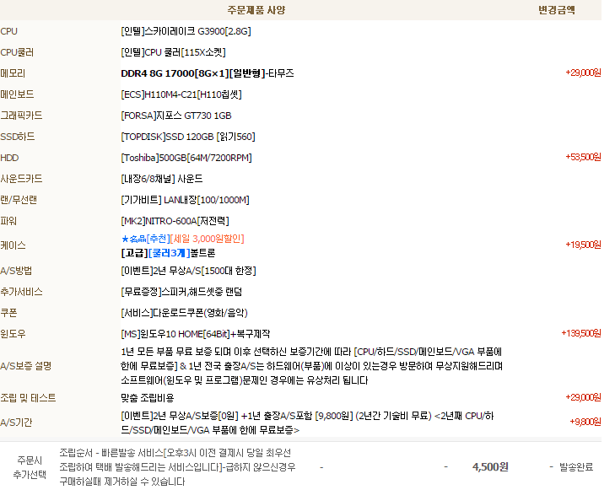Click the '윈도우' row label
This screenshot has height=490, width=615.
pyautogui.click(x=13, y=334)
